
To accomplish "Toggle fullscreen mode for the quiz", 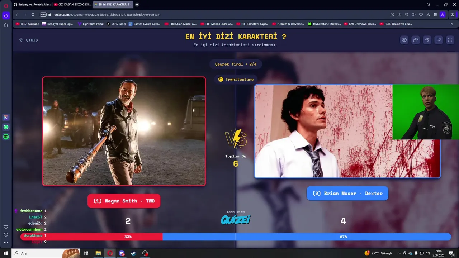I will point(450,40).
